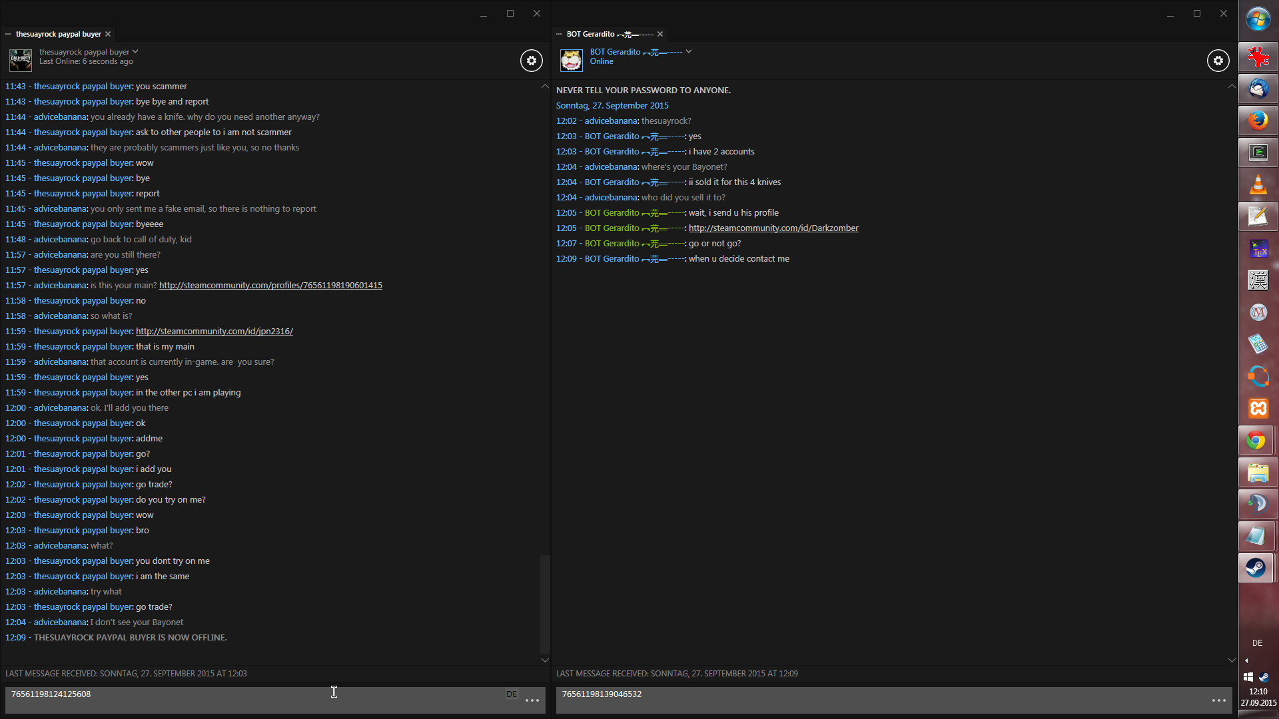Image resolution: width=1279 pixels, height=719 pixels.
Task: Select the thesuayrock paypal buyer chat tab
Action: pyautogui.click(x=58, y=34)
